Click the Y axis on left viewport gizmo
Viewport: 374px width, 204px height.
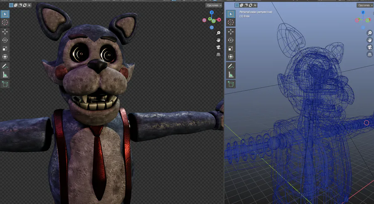210,19
